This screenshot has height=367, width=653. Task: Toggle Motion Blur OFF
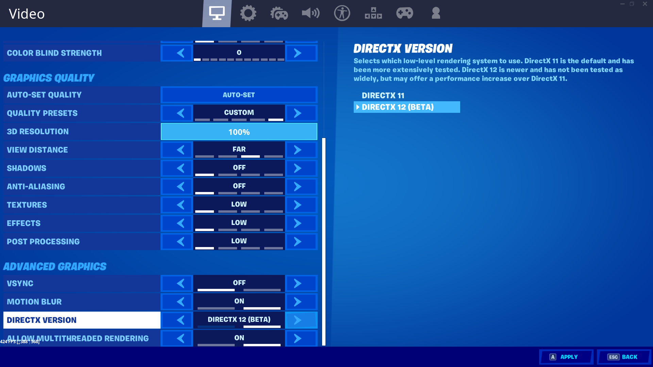click(x=180, y=301)
